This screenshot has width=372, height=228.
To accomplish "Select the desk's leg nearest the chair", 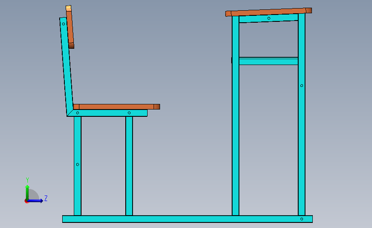I will (x=236, y=115).
